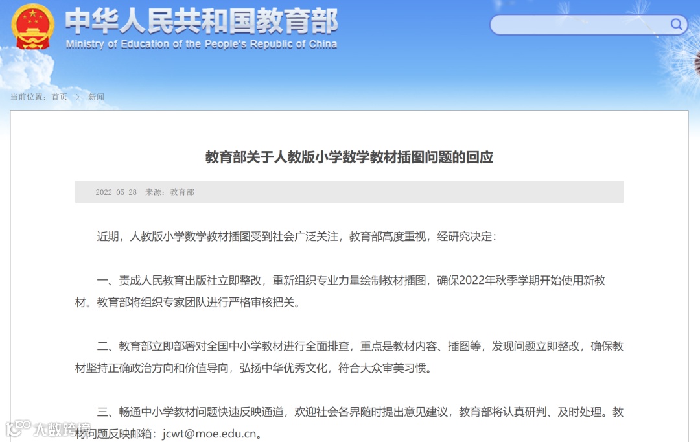Click the publication date 2022-05-28
Image resolution: width=700 pixels, height=442 pixels.
click(x=116, y=192)
